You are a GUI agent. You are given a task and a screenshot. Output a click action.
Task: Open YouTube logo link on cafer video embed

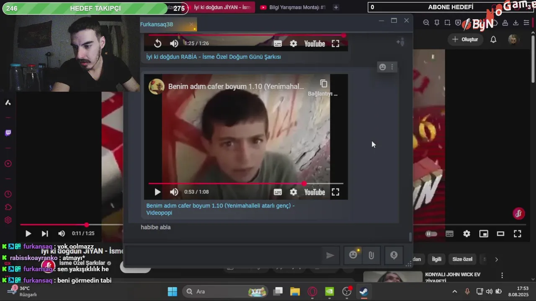(x=314, y=192)
